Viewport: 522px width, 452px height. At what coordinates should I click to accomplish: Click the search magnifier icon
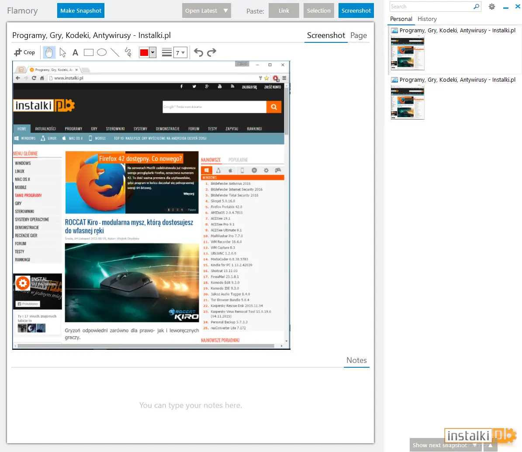coord(477,6)
